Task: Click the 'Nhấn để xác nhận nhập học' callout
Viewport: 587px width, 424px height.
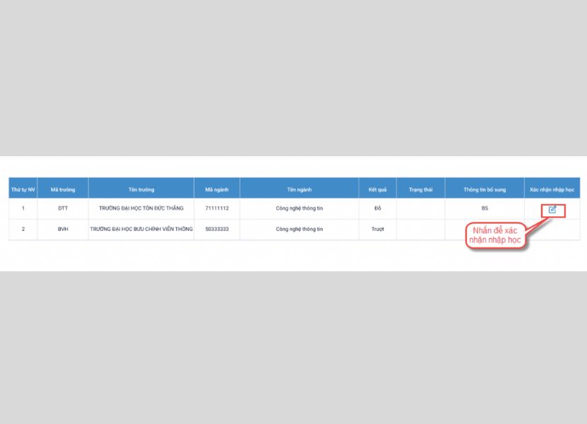Action: (x=496, y=236)
